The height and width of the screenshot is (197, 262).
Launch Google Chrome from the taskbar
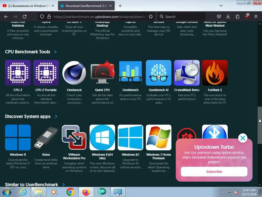70,192
